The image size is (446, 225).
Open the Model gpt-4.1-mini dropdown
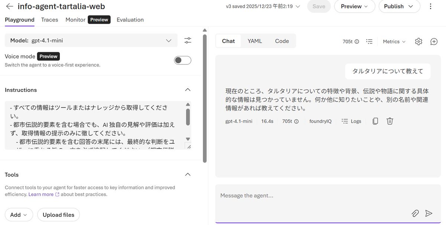pyautogui.click(x=91, y=40)
